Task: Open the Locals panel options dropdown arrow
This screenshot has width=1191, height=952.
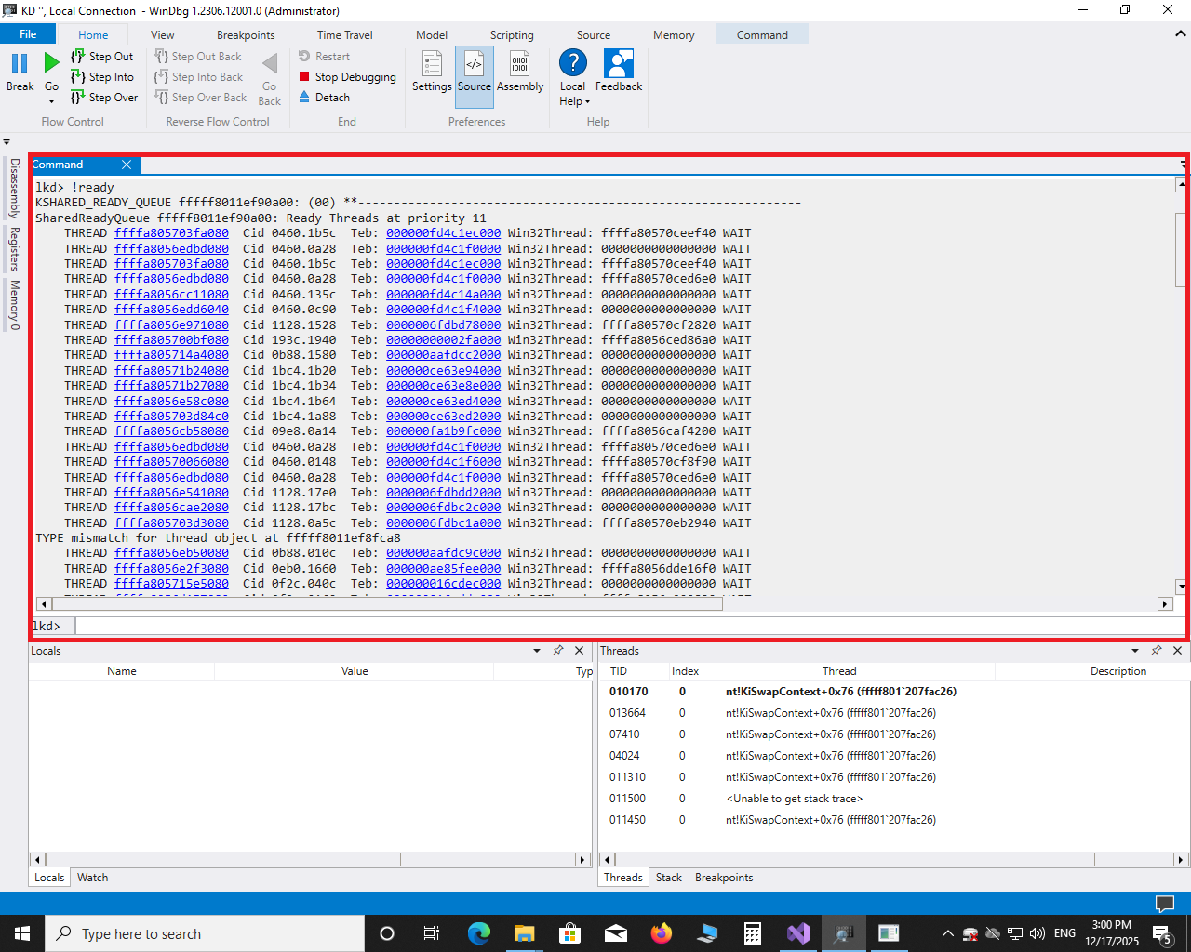Action: click(x=537, y=651)
